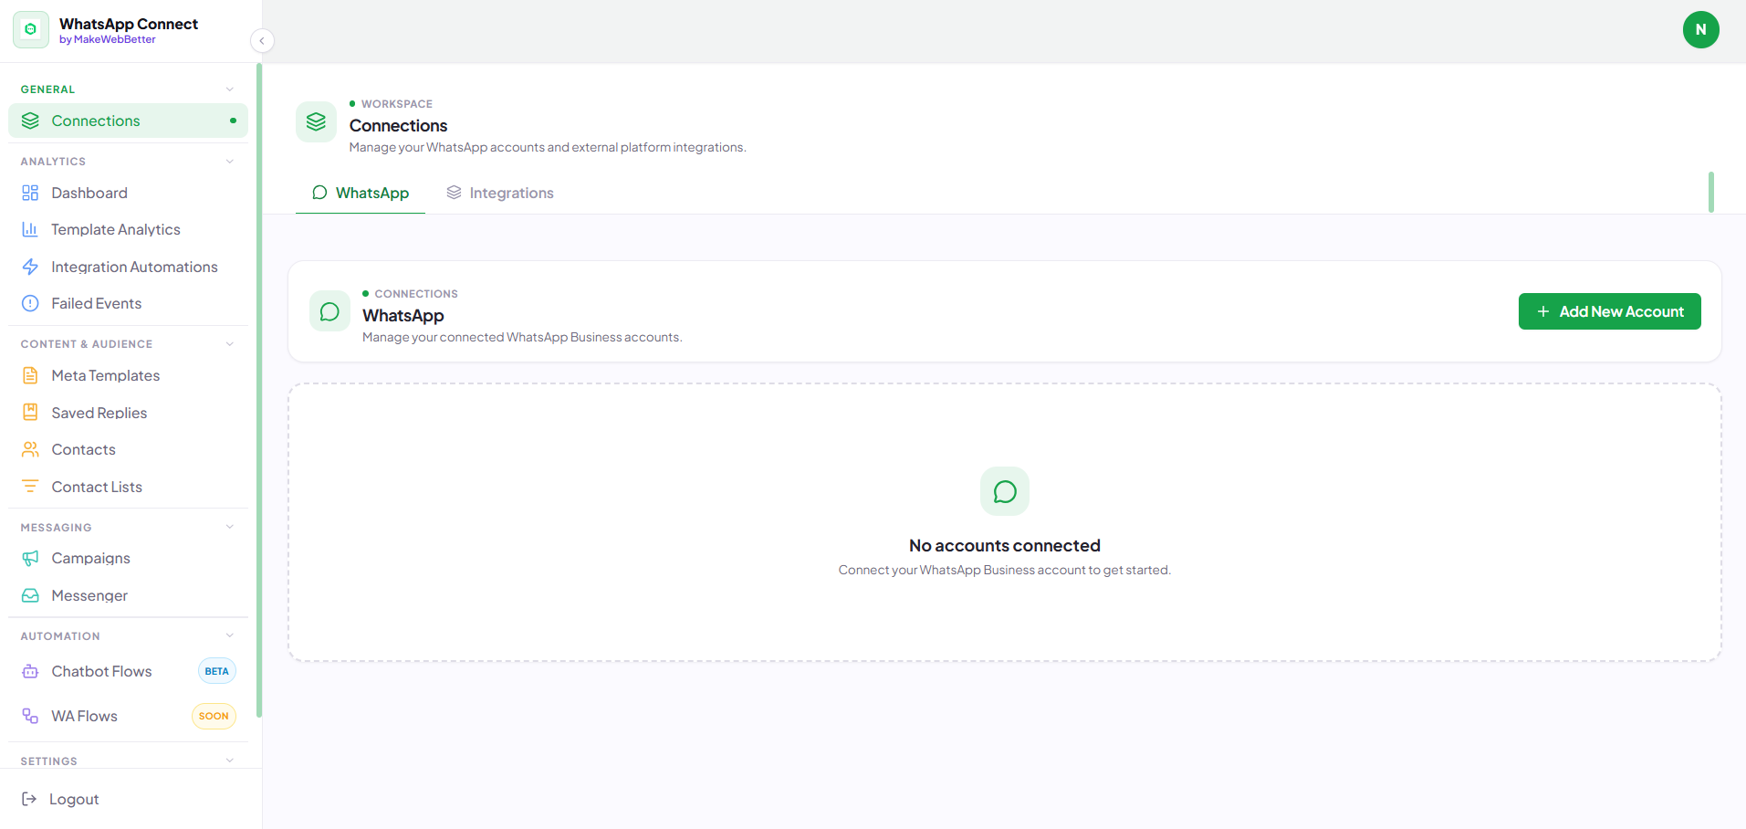Viewport: 1746px width, 829px height.
Task: Click the WhatsApp card chat bubble icon
Action: 329,311
